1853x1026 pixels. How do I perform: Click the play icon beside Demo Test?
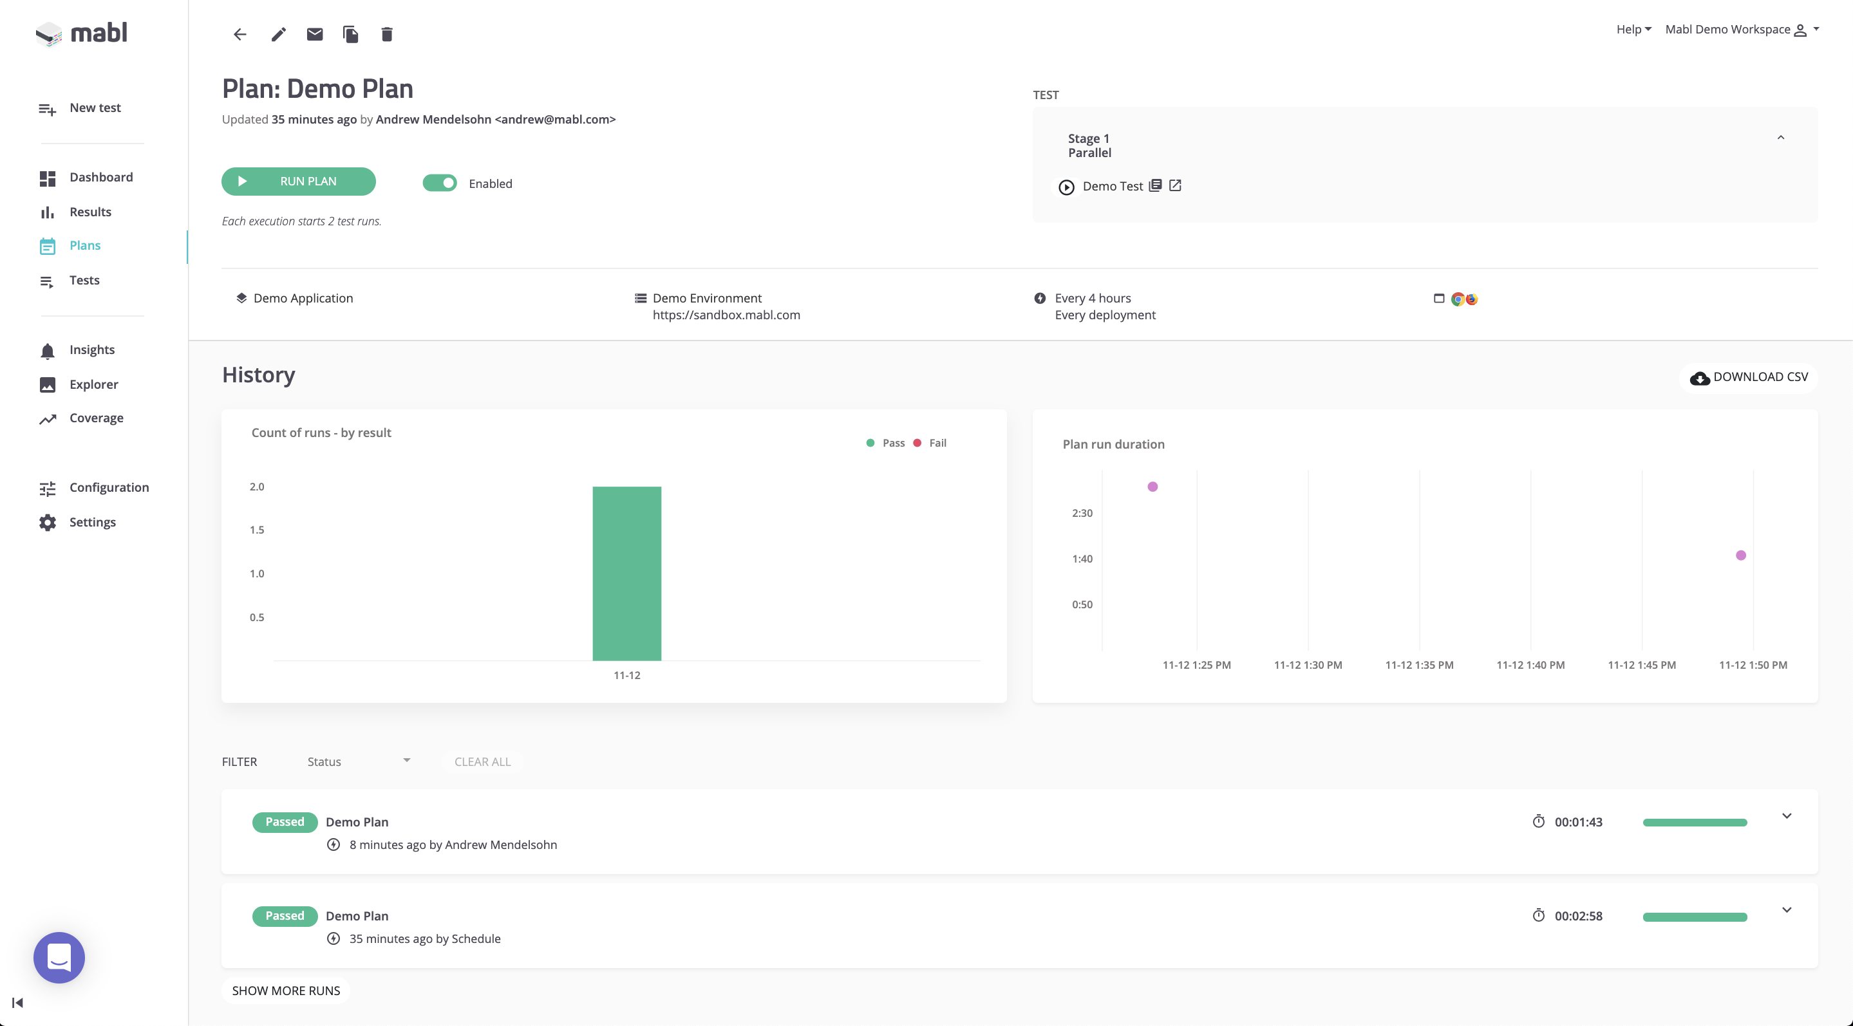point(1066,187)
